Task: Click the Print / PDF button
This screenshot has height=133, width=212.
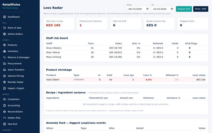Action: 201,9
